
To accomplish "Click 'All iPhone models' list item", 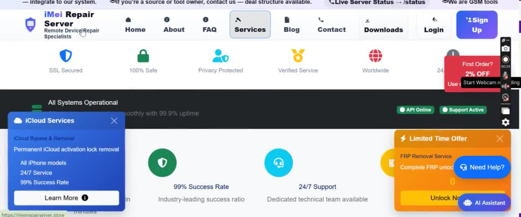I will click(x=43, y=163).
